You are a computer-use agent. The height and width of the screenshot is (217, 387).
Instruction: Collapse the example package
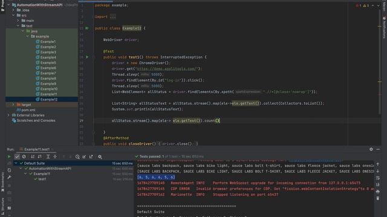click(x=27, y=36)
